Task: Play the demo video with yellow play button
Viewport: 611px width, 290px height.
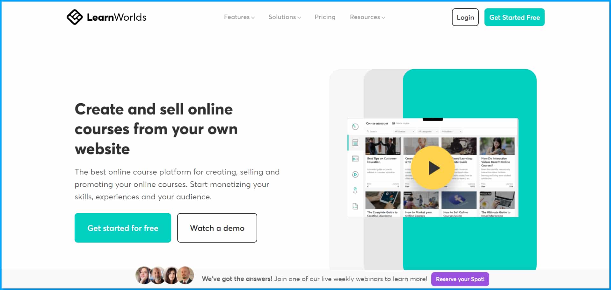Action: 433,168
